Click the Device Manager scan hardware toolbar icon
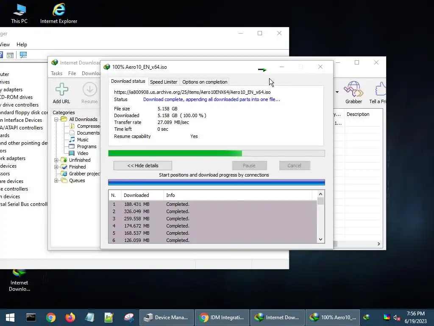The height and width of the screenshot is (326, 434). click(23, 55)
